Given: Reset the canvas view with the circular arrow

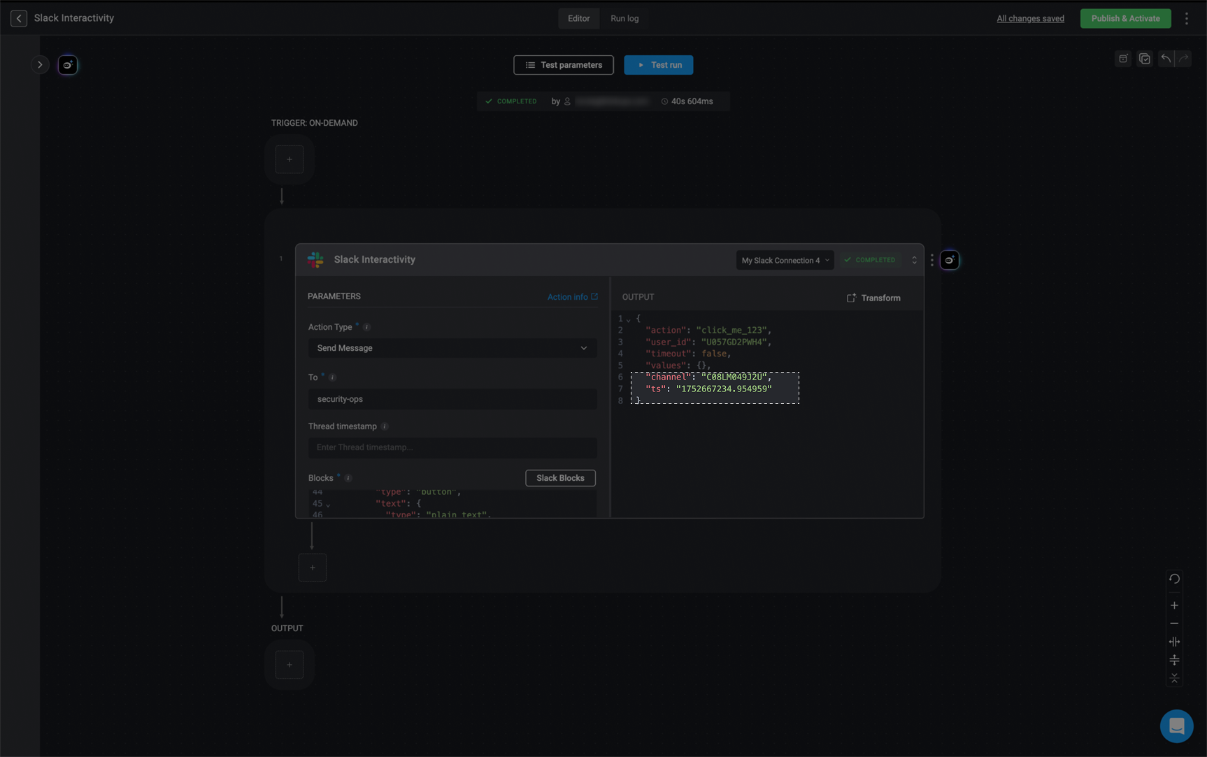Looking at the screenshot, I should [x=1174, y=579].
